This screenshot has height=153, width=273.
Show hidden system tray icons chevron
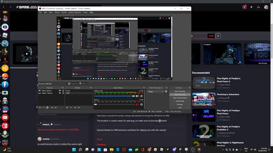[x=223, y=150]
